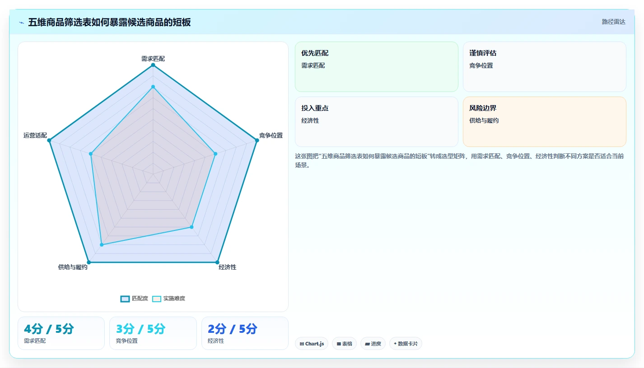This screenshot has width=644, height=368.
Task: Click the 3分 / 5分 score value
Action: 140,329
